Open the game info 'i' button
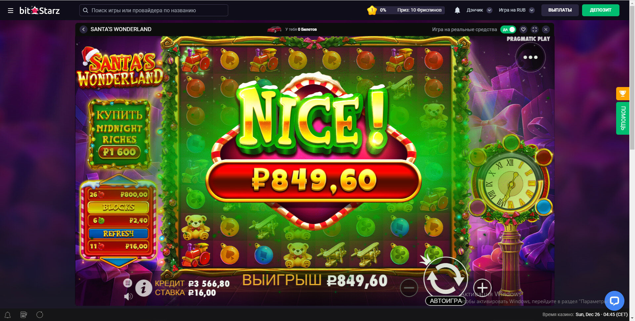635x321 pixels. (x=144, y=288)
